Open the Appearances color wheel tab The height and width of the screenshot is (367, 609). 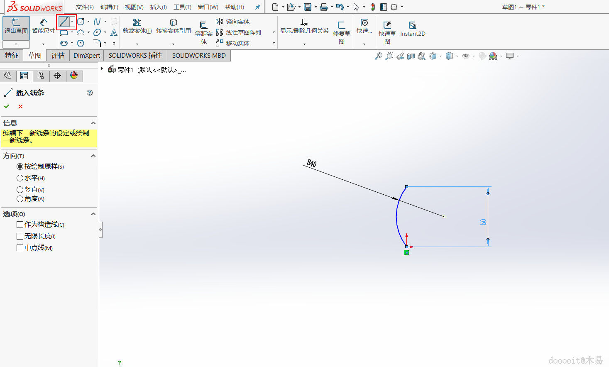pyautogui.click(x=74, y=76)
